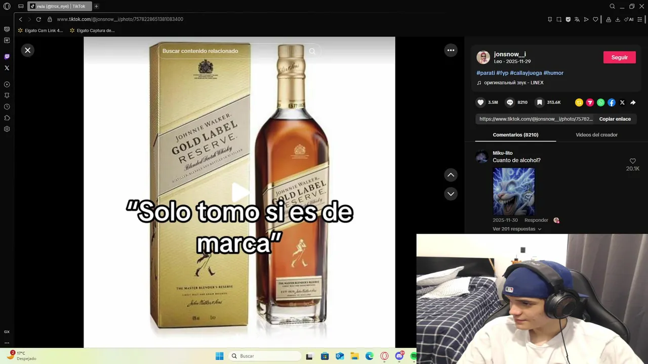Open the AI assistant toolbar icon
Screen dimensions: 648x364
pos(629,19)
